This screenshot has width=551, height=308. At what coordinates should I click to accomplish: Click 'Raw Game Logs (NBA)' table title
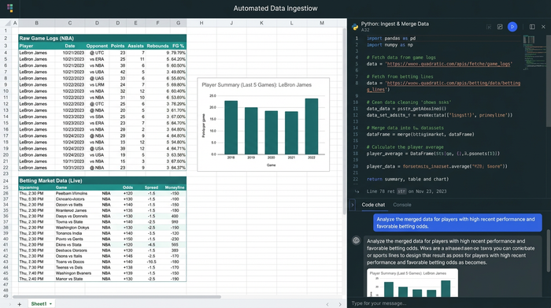coord(46,39)
